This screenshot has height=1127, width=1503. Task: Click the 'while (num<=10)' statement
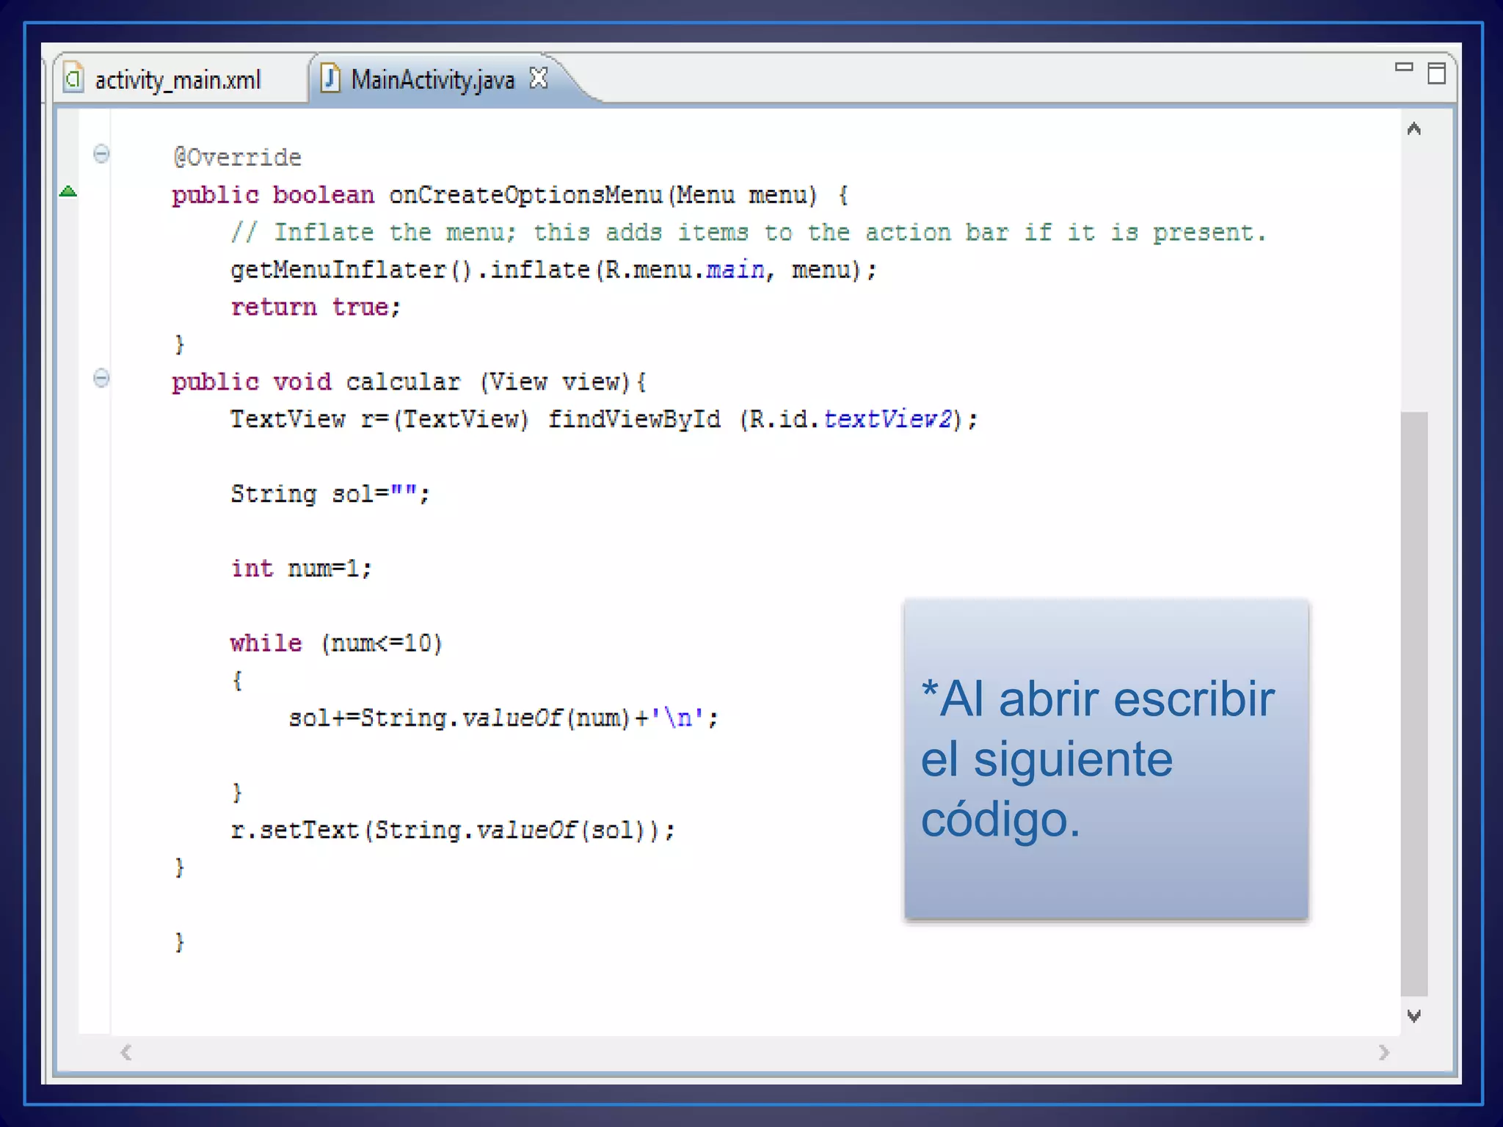point(337,644)
